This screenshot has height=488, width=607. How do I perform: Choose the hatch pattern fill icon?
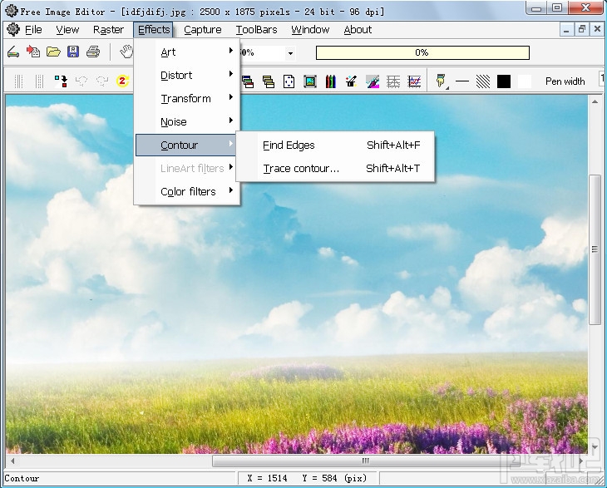coord(483,81)
